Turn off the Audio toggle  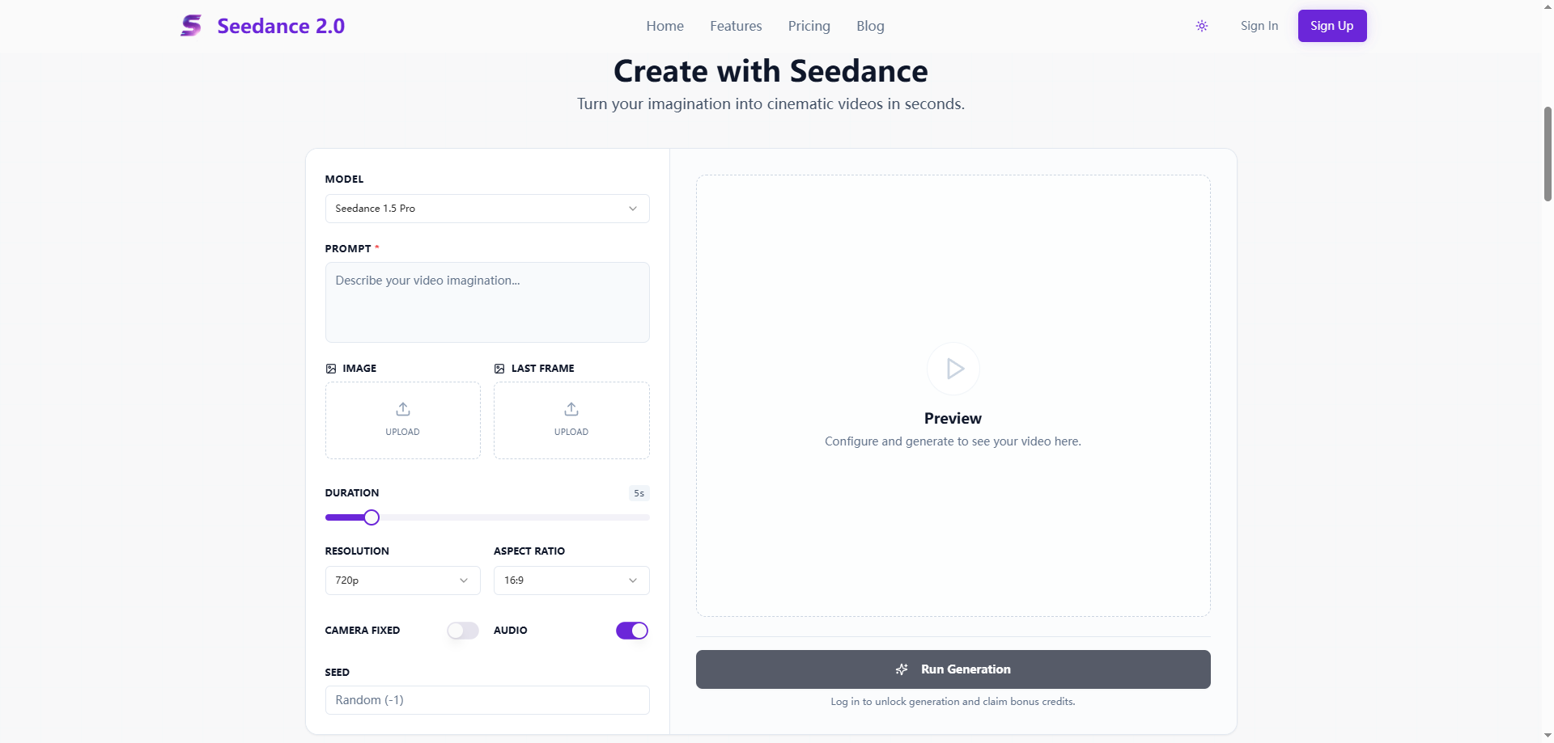(x=632, y=631)
